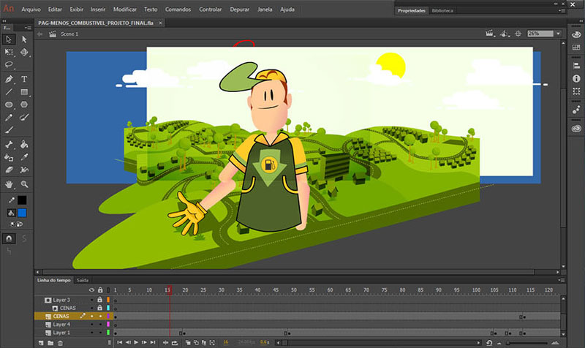Open the tools panel options menu
Viewport: 585px width, 348px height.
28,28
